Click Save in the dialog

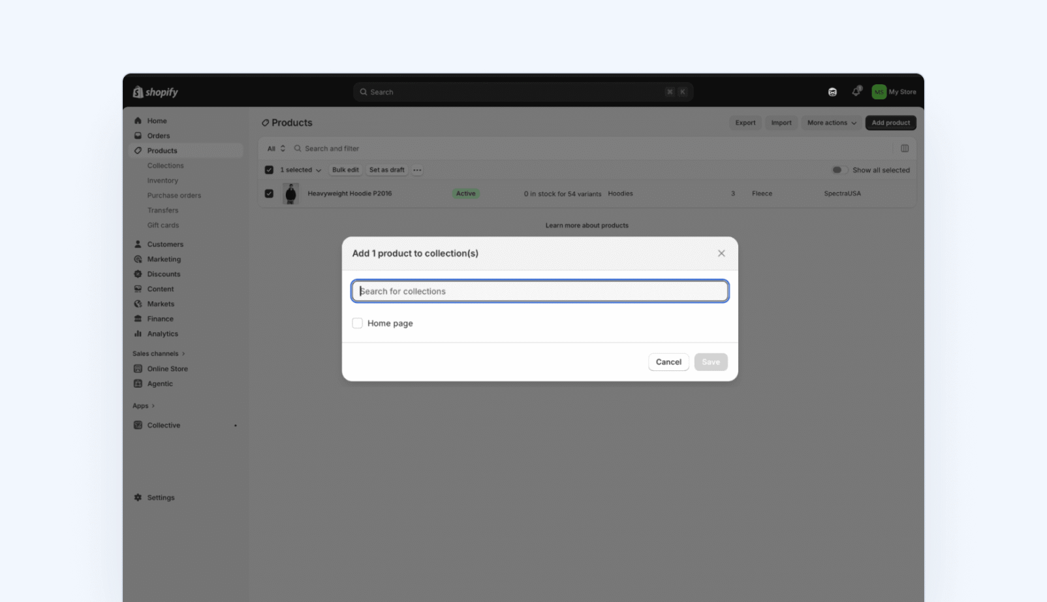(711, 362)
